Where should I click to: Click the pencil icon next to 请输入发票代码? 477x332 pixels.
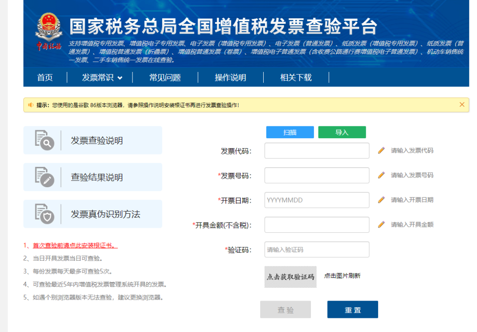381,151
